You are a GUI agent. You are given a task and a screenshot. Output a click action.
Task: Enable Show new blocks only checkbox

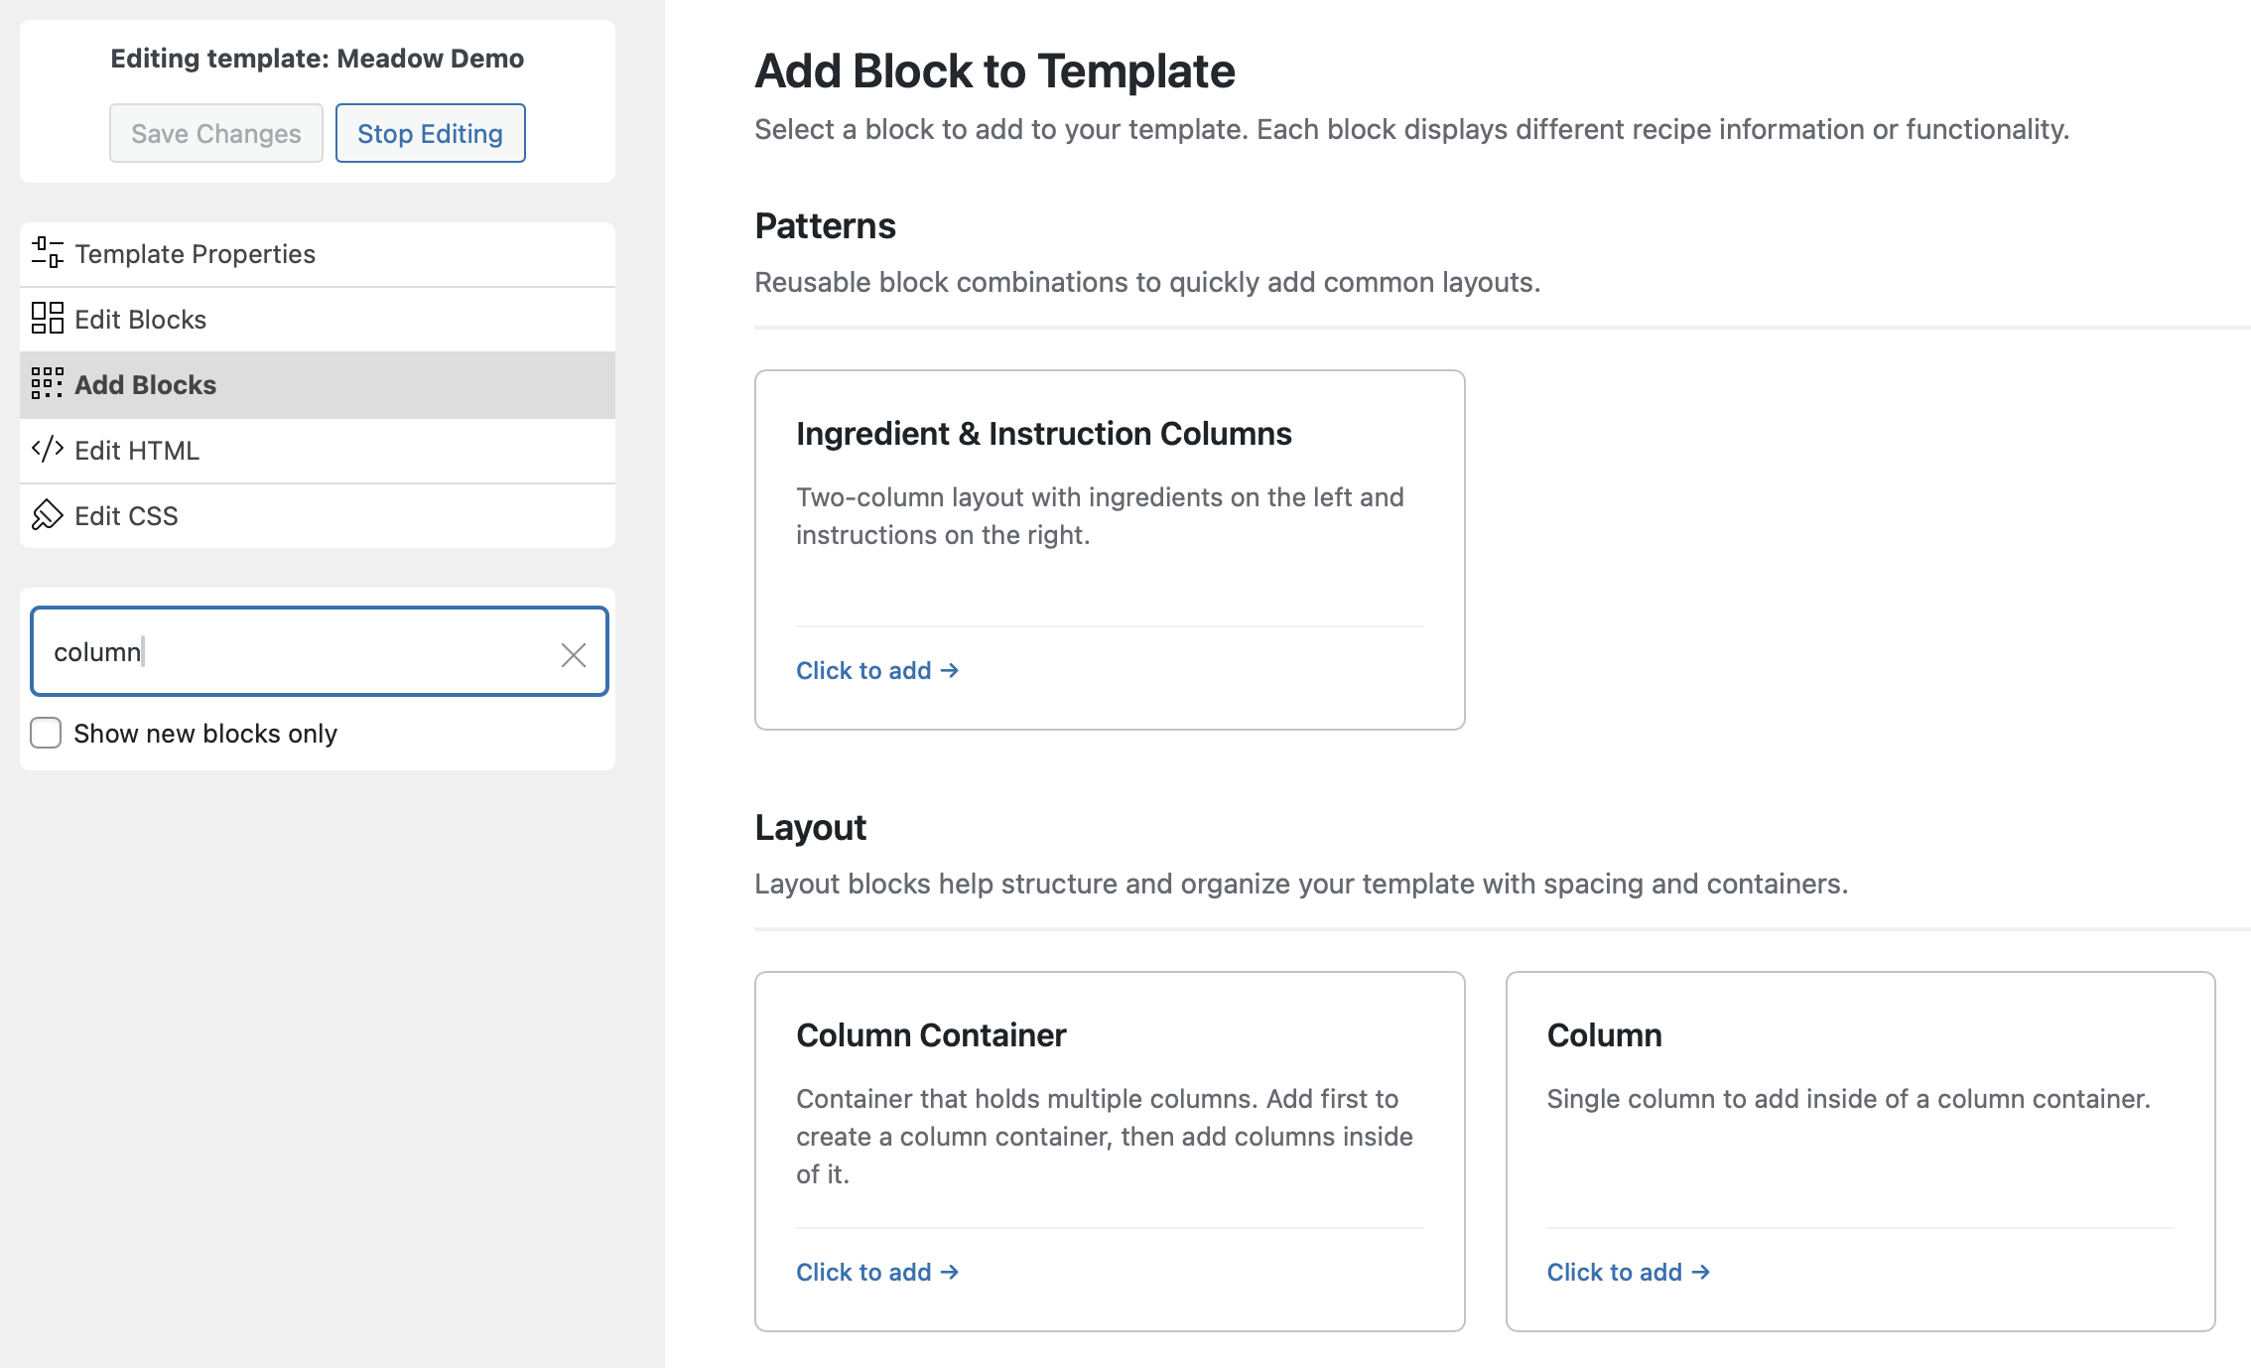[x=46, y=734]
